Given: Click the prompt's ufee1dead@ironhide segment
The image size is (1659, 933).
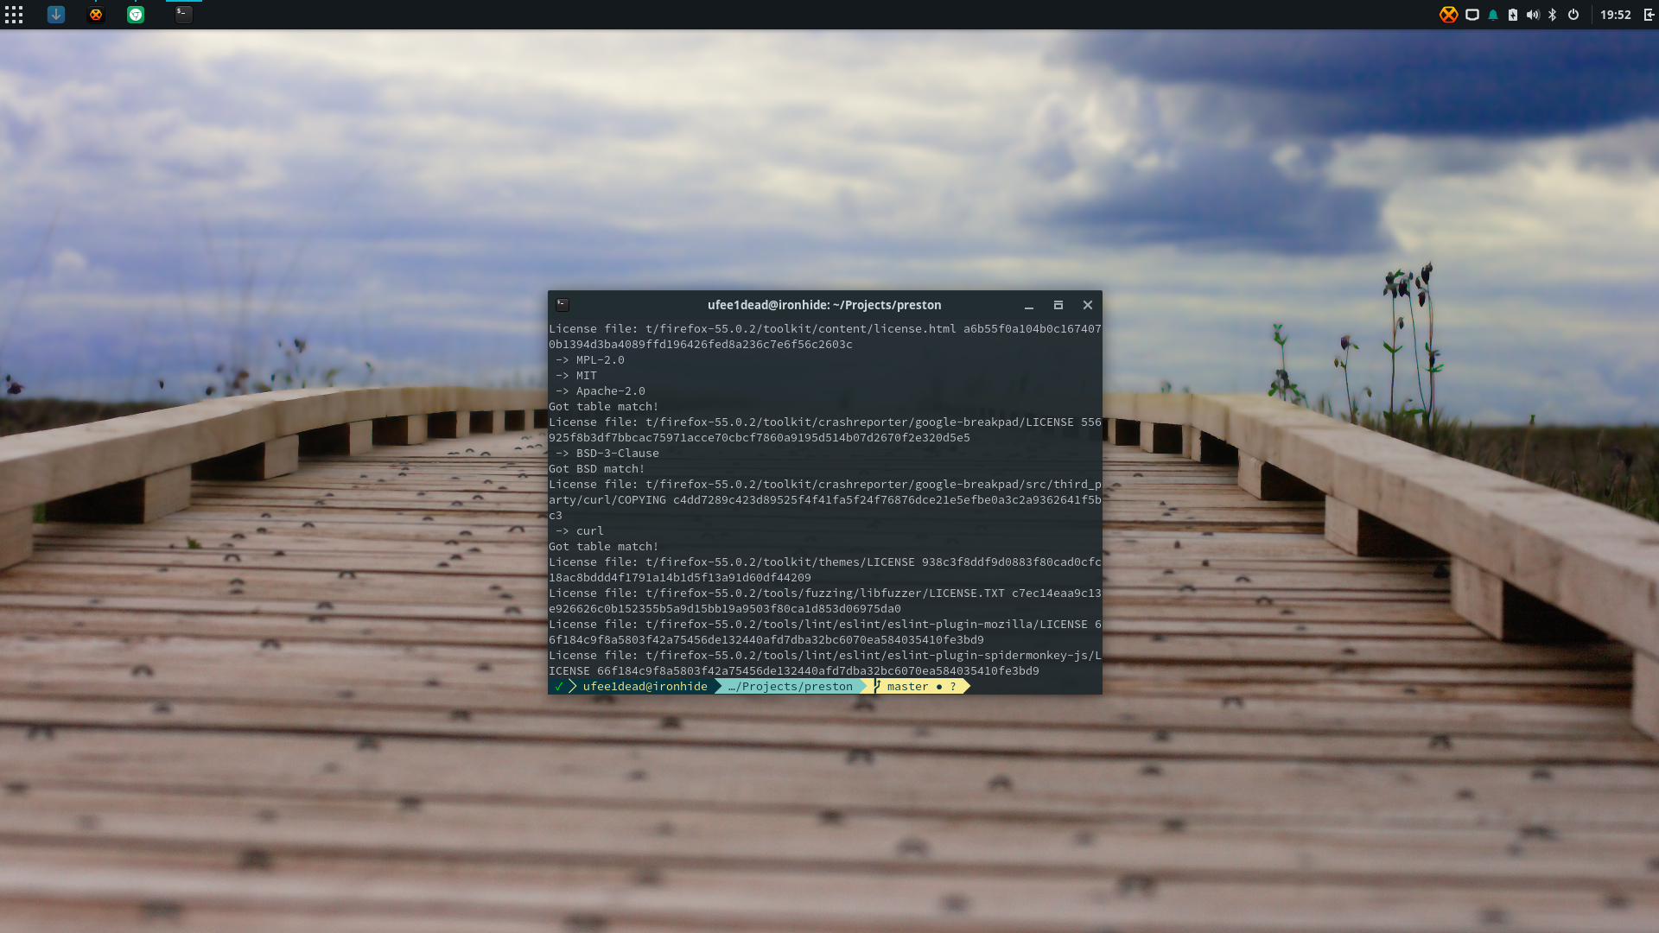Looking at the screenshot, I should tap(645, 687).
